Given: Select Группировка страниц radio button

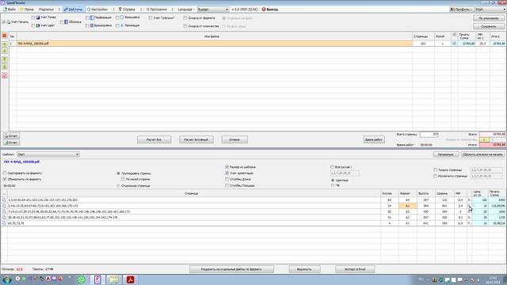Looking at the screenshot, I should click(118, 173).
